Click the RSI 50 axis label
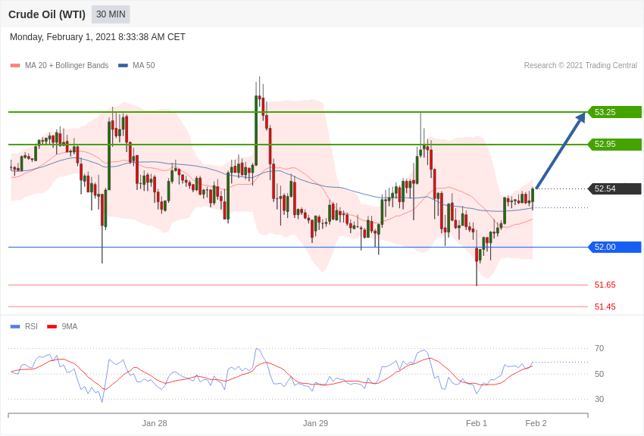644x436 pixels. [599, 374]
